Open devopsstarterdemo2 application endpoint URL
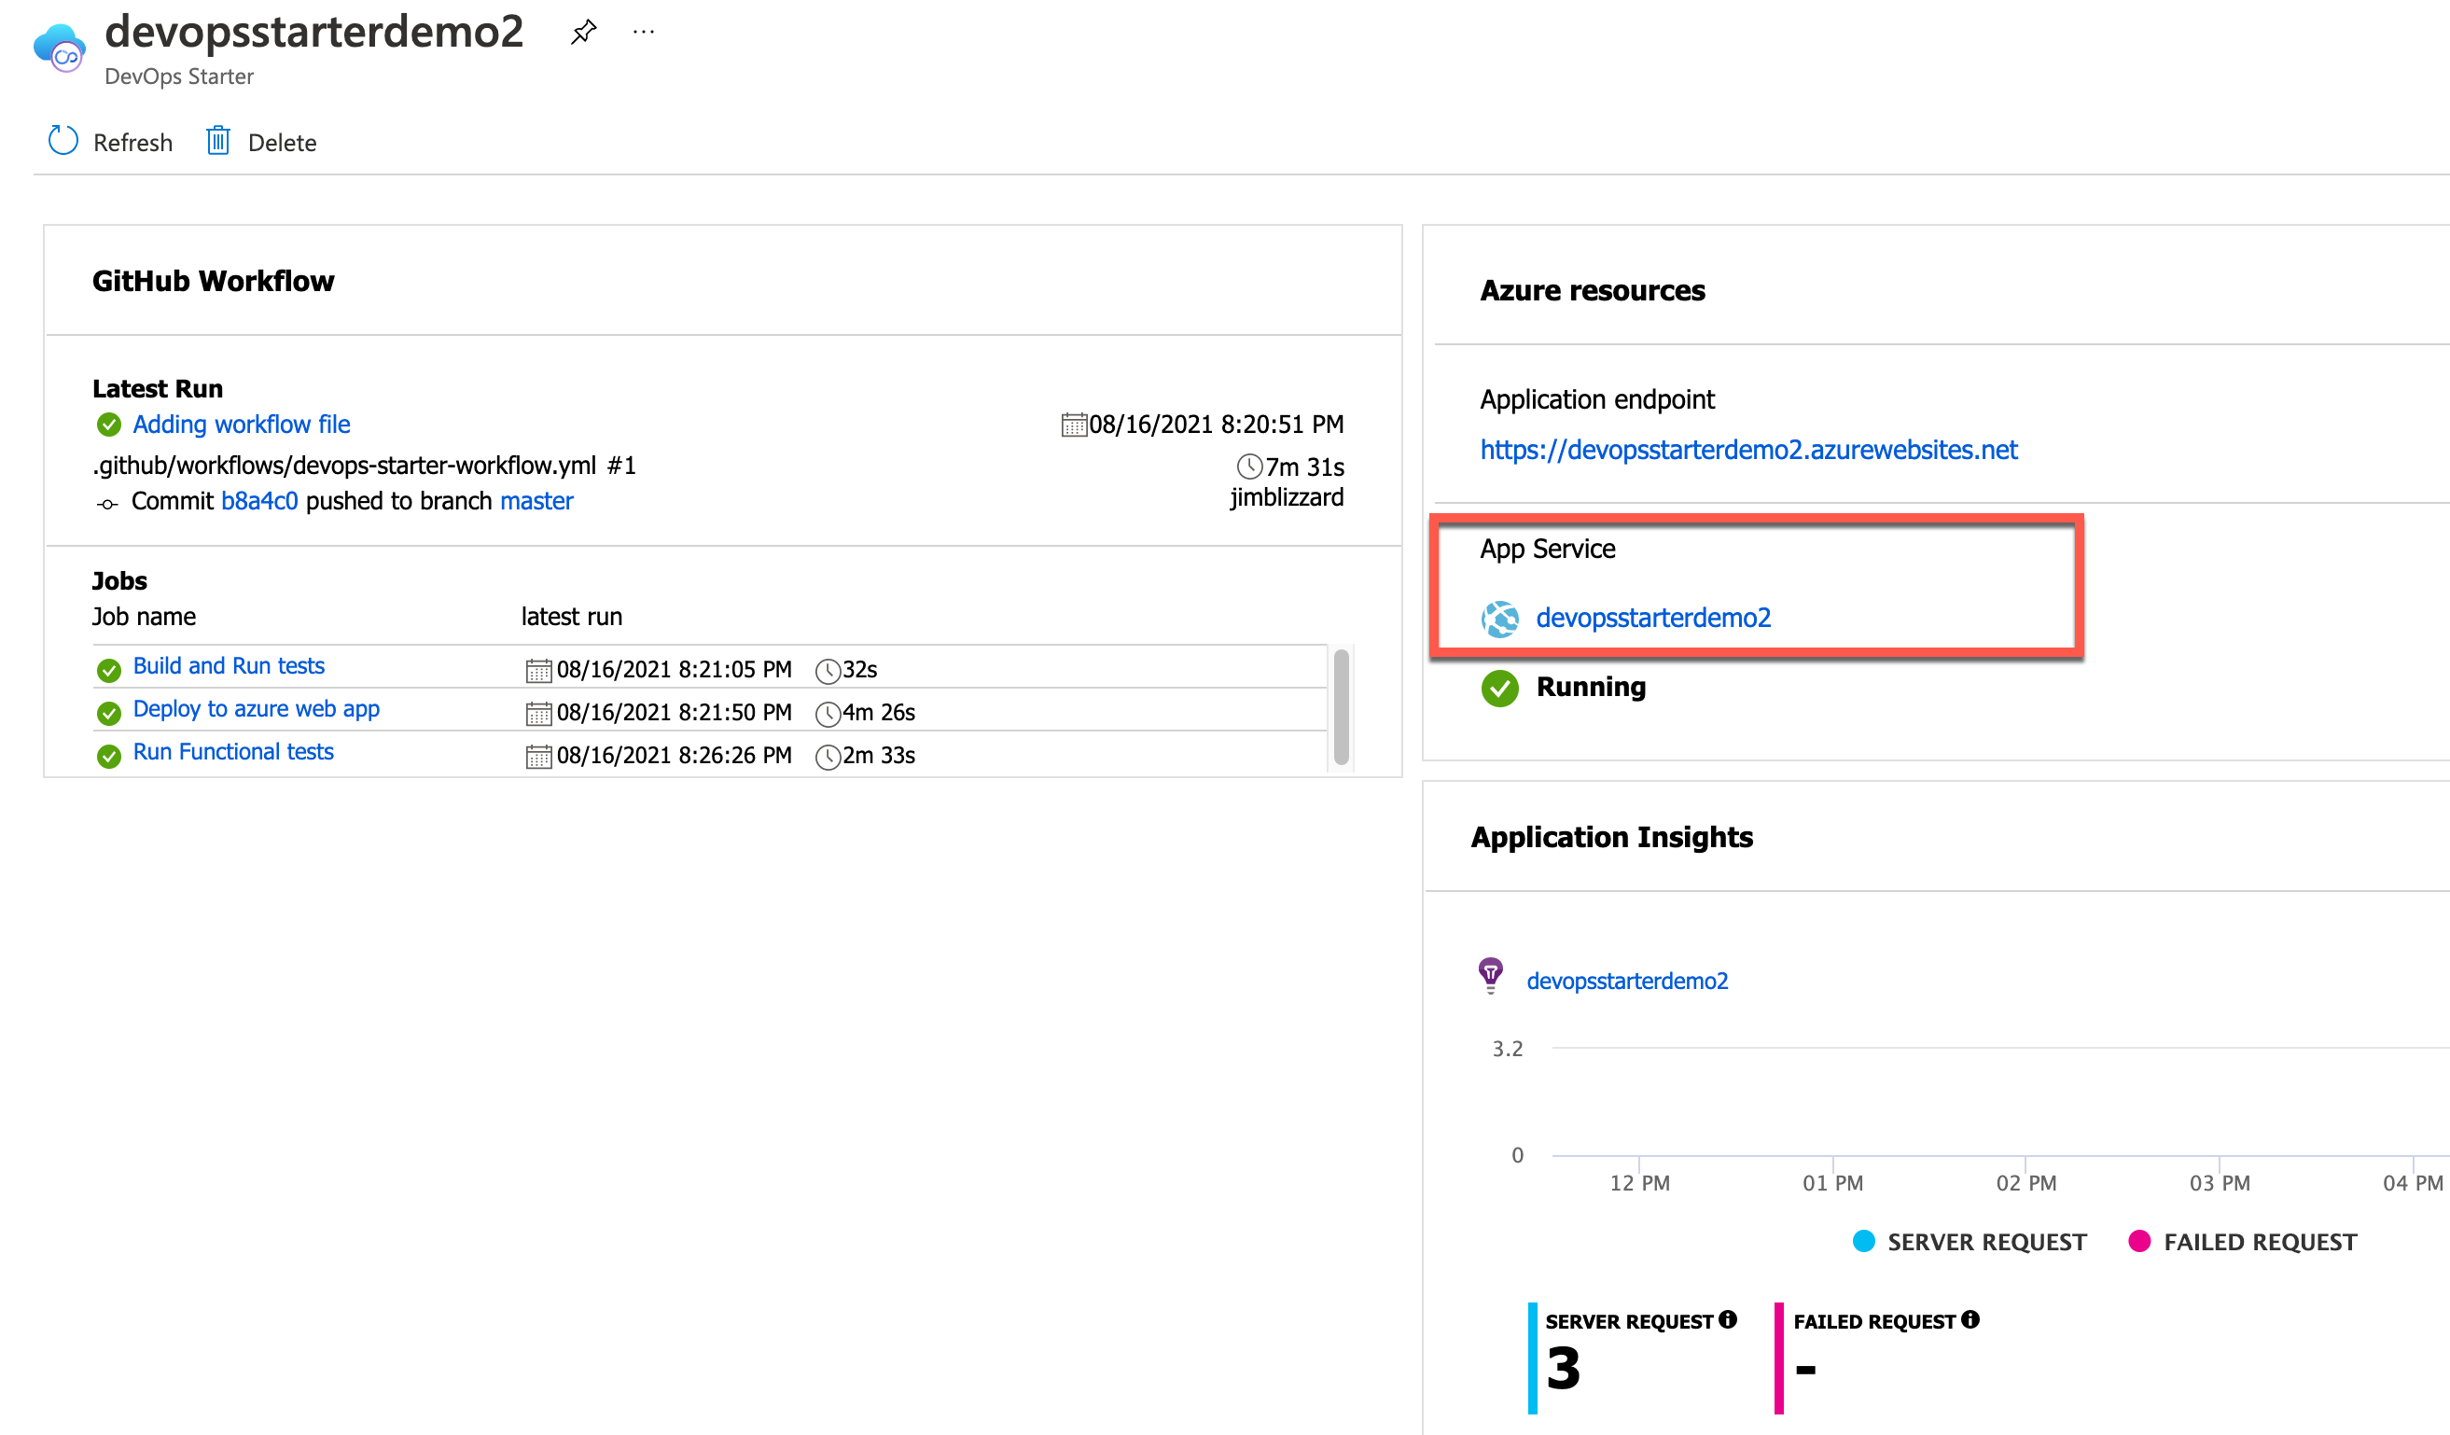The image size is (2450, 1435). coord(1750,450)
